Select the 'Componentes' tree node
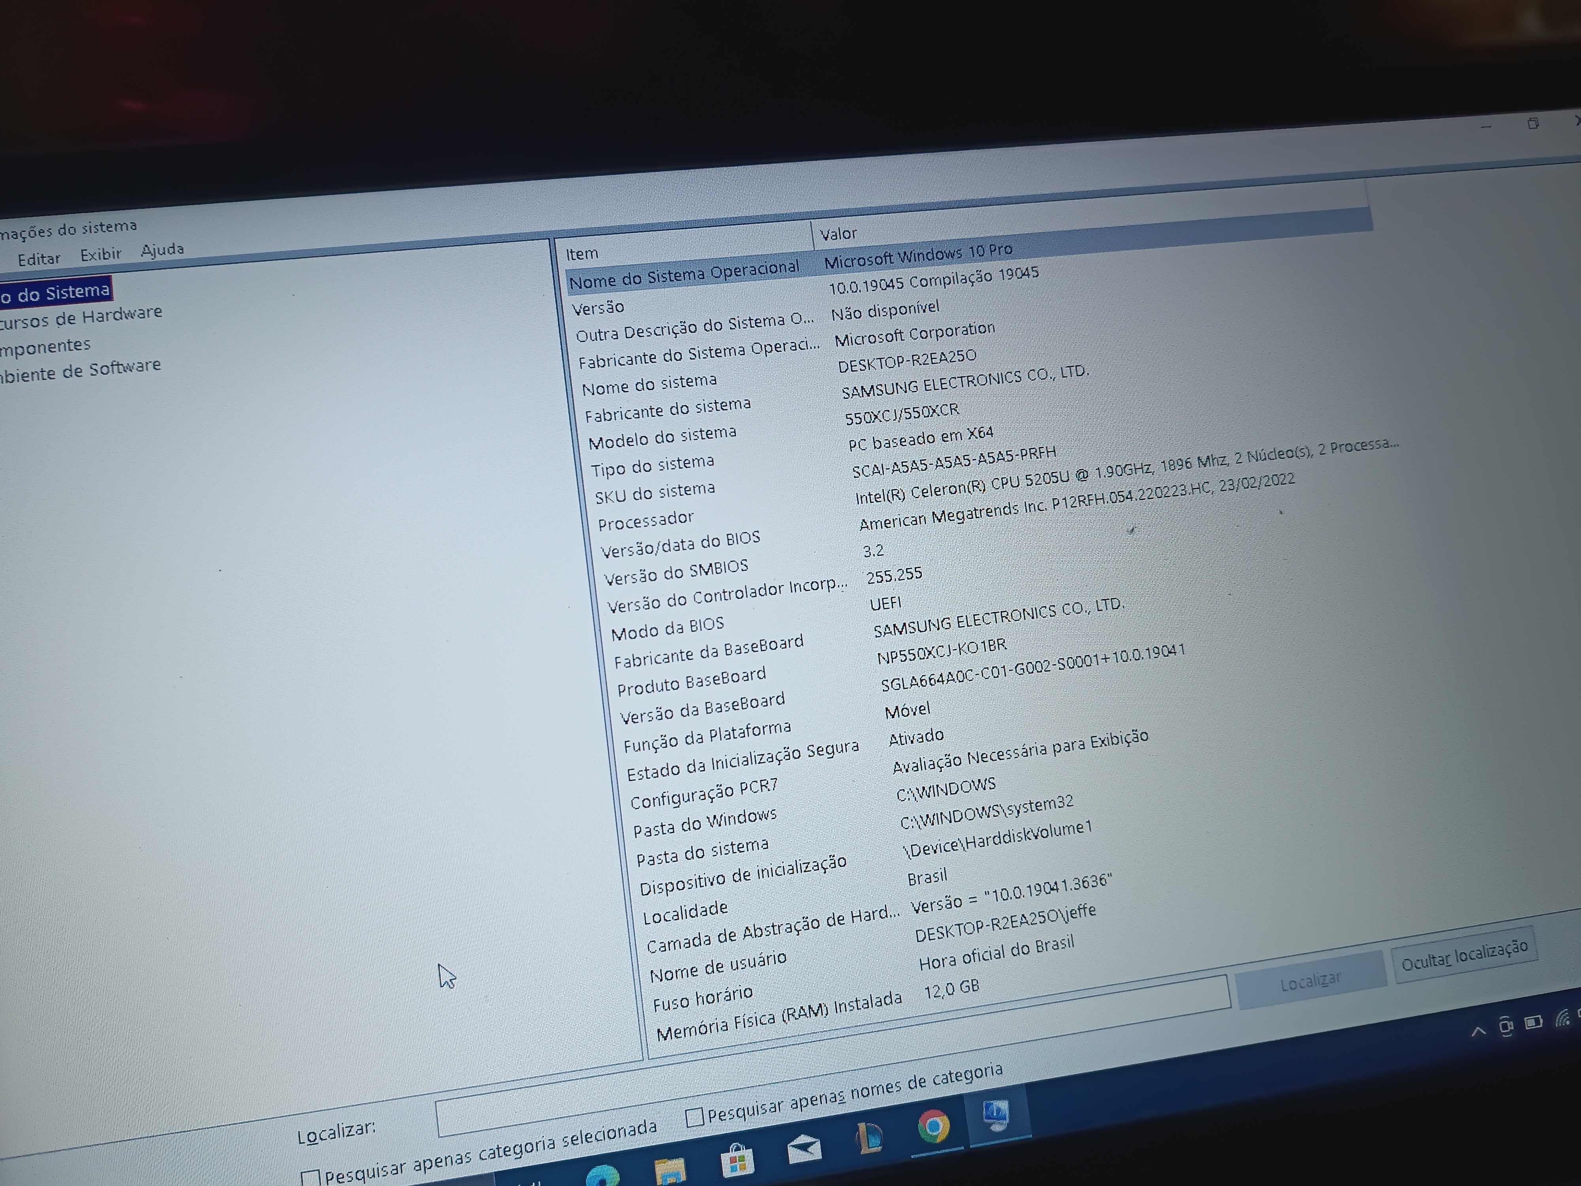The image size is (1581, 1186). 45,347
